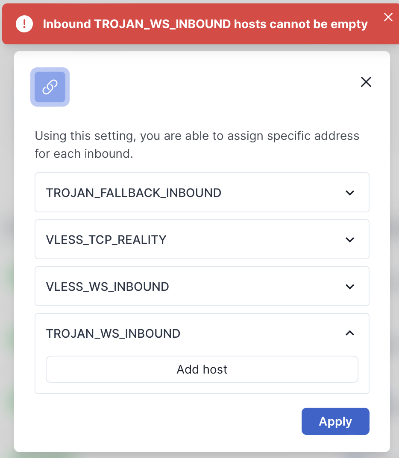Click the chevron on VLESS_TCP_REALITY row

[350, 239]
